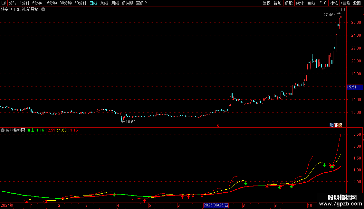The width and height of the screenshot is (364, 209).
Task: Select the 30分钟 period
Action: coord(65,3)
